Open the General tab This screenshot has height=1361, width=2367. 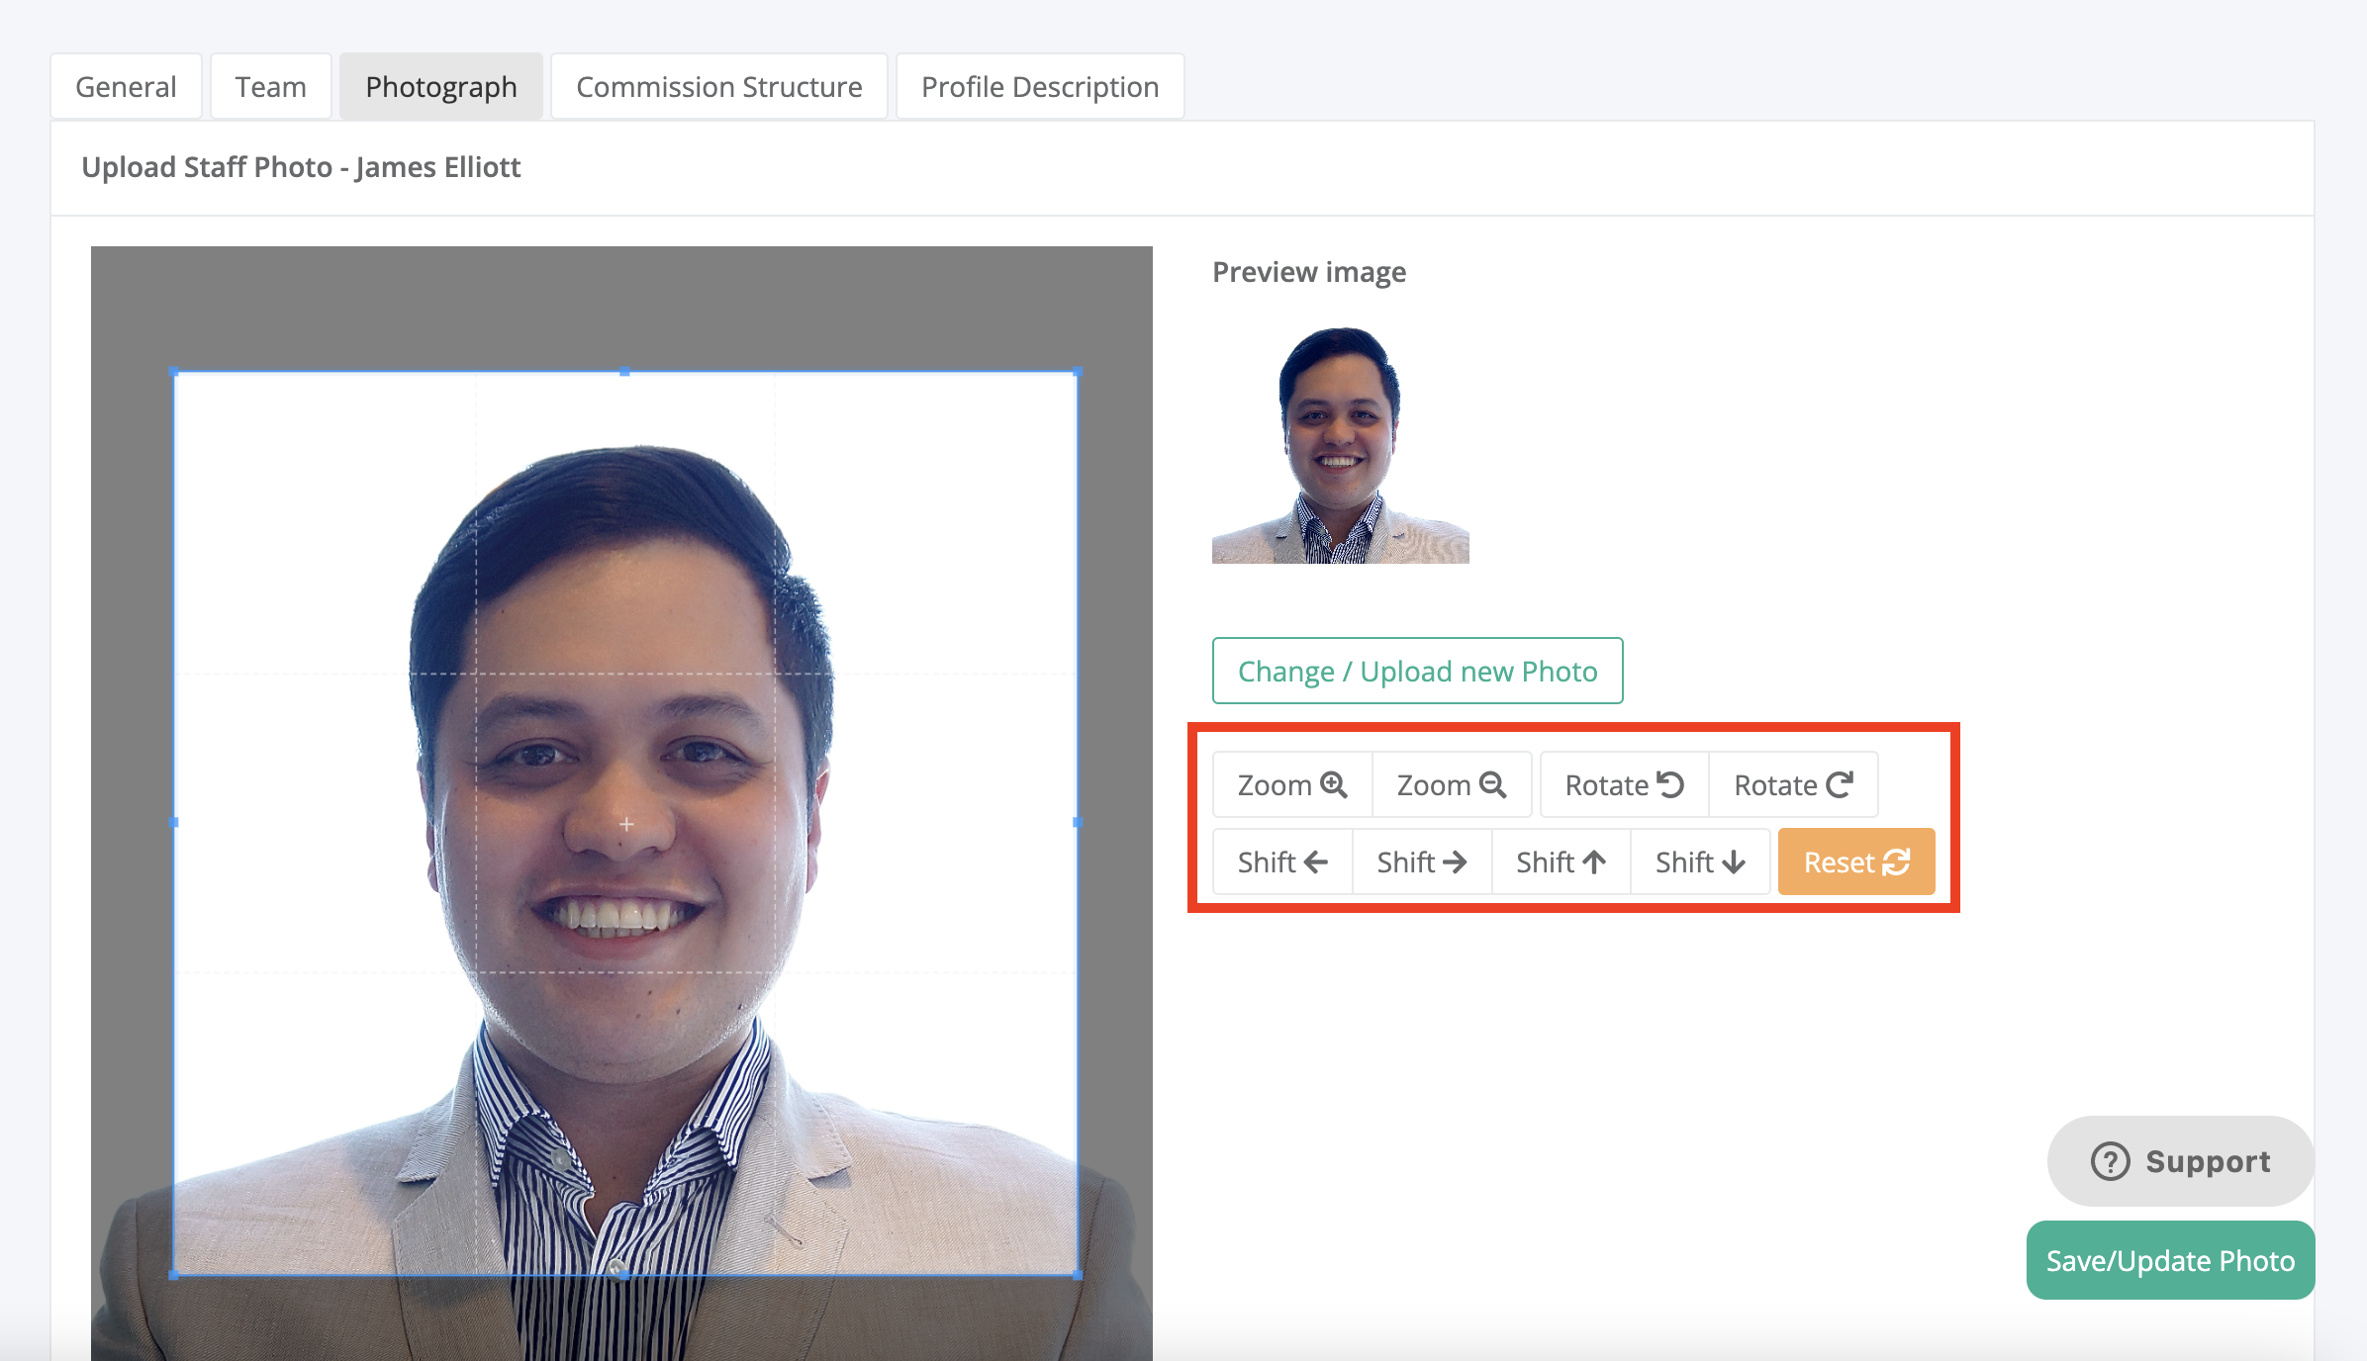point(126,87)
